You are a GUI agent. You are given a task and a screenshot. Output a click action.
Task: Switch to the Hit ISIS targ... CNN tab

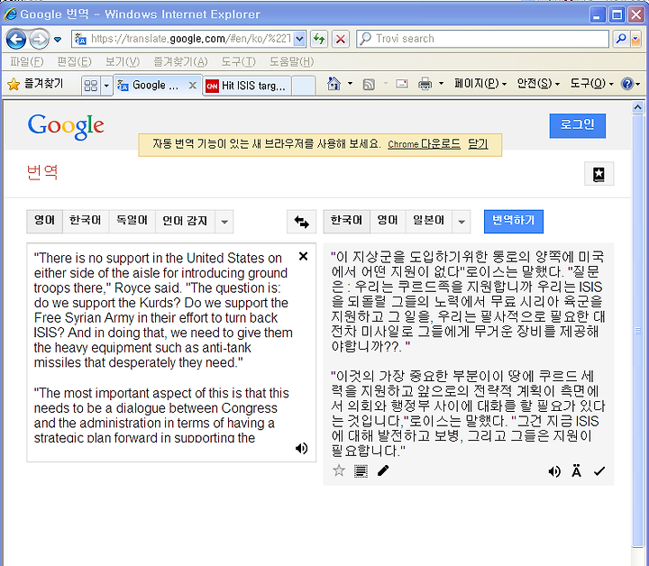tap(246, 86)
